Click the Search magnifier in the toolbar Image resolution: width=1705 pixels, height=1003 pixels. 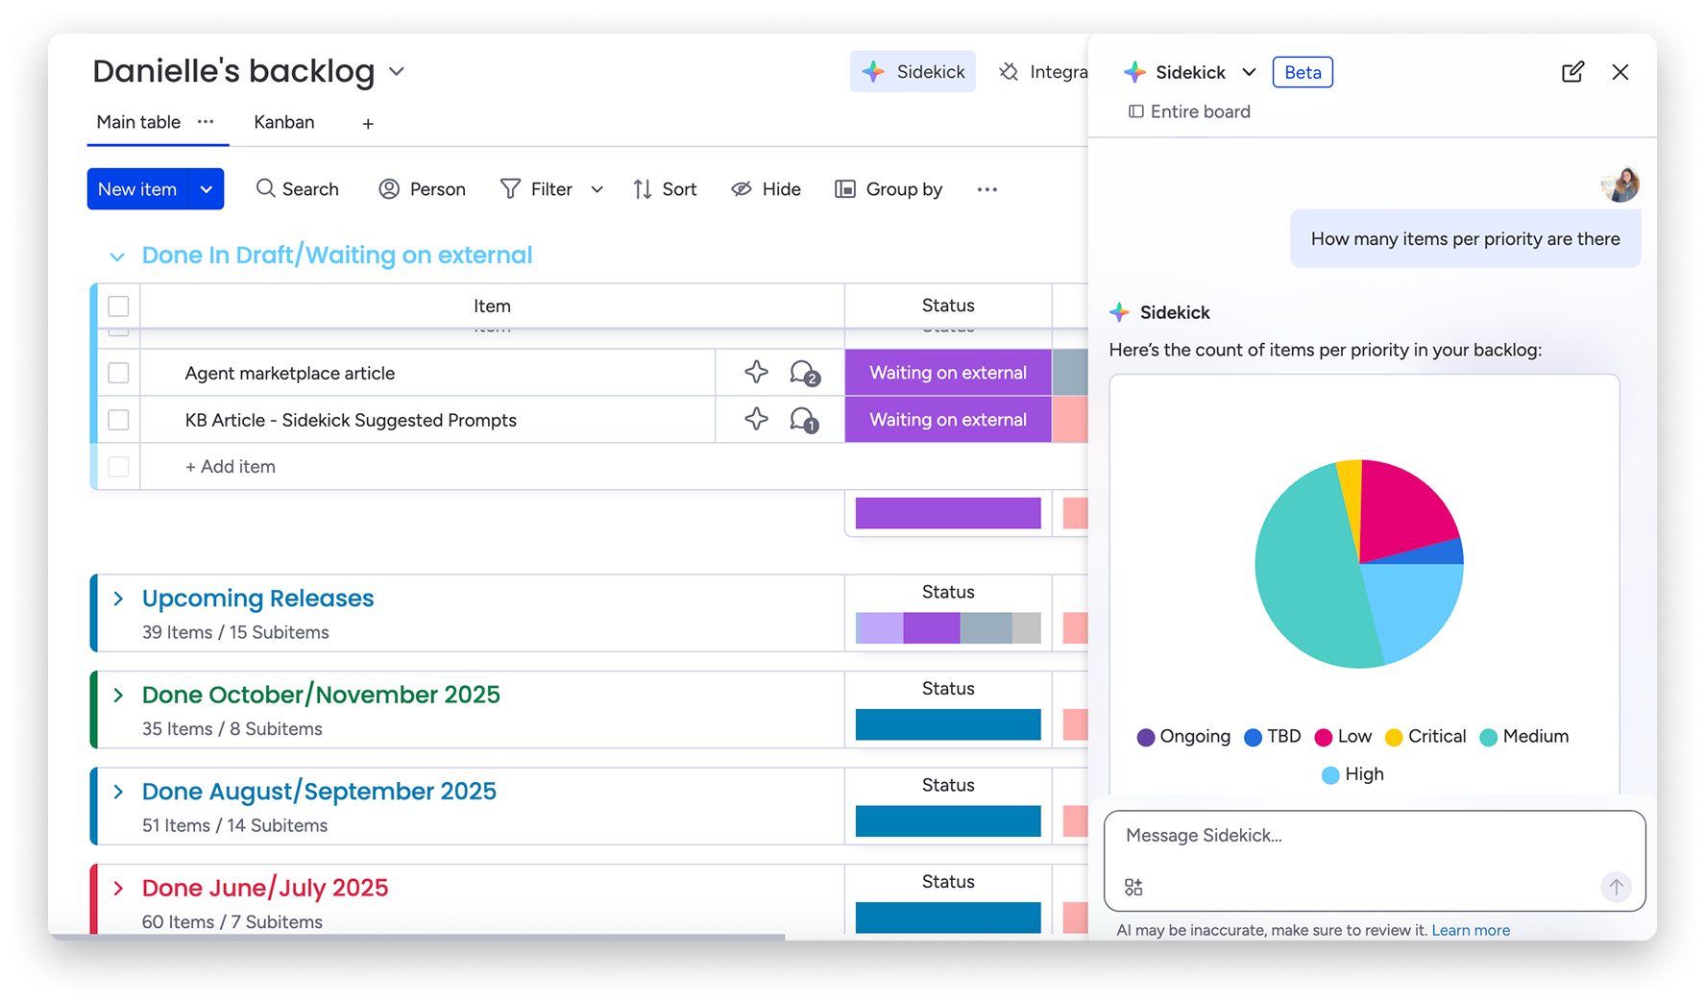tap(265, 188)
